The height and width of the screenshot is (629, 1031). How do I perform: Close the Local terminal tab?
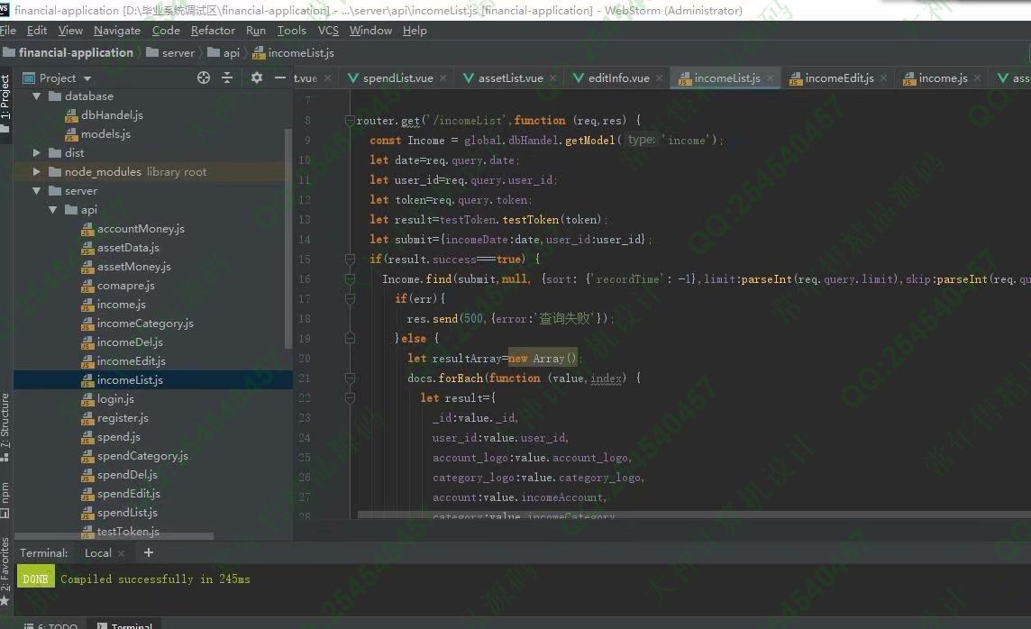pyautogui.click(x=121, y=553)
